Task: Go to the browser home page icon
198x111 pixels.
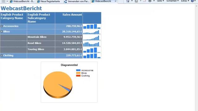Action: click(x=128, y=1)
